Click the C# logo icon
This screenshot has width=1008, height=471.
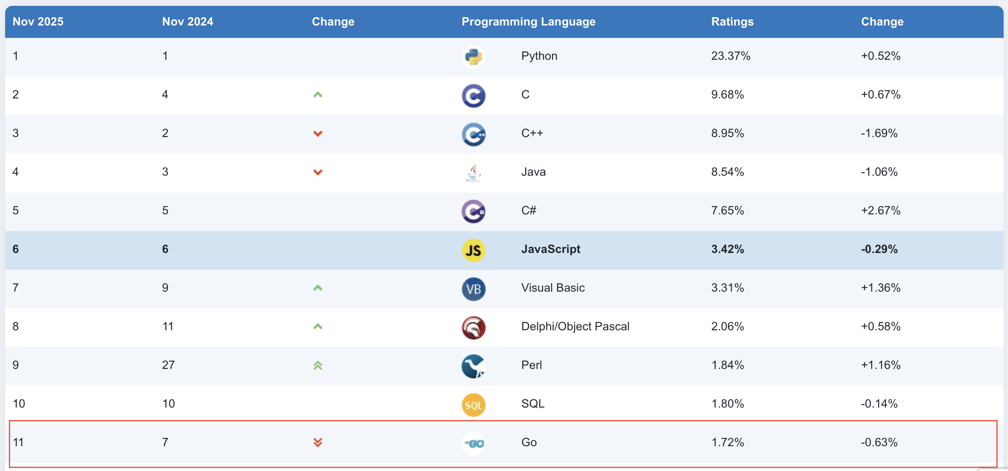click(473, 211)
